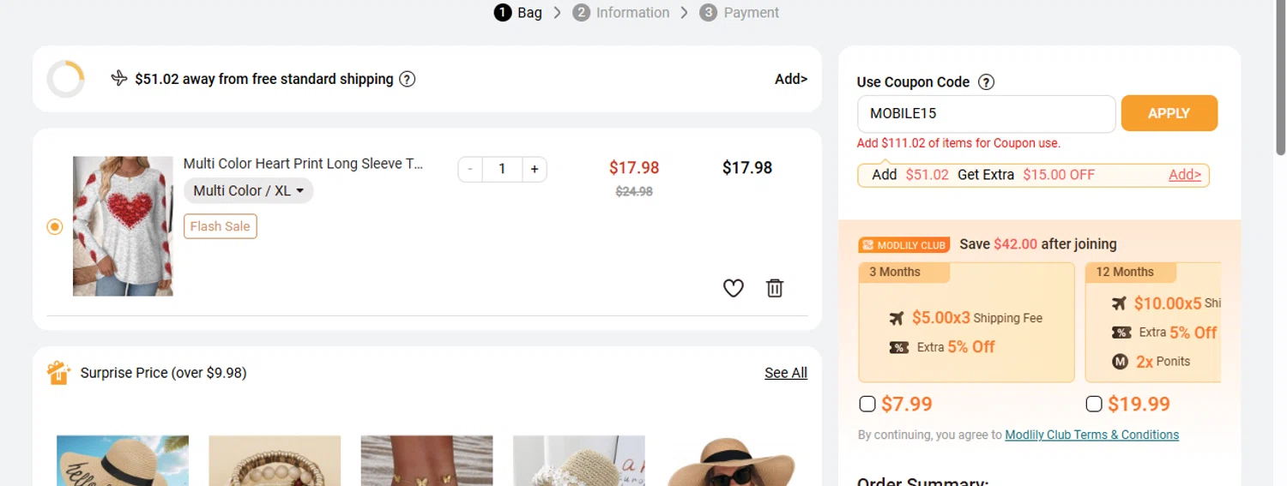Open coupon code help question icon
The image size is (1287, 486).
click(x=987, y=82)
